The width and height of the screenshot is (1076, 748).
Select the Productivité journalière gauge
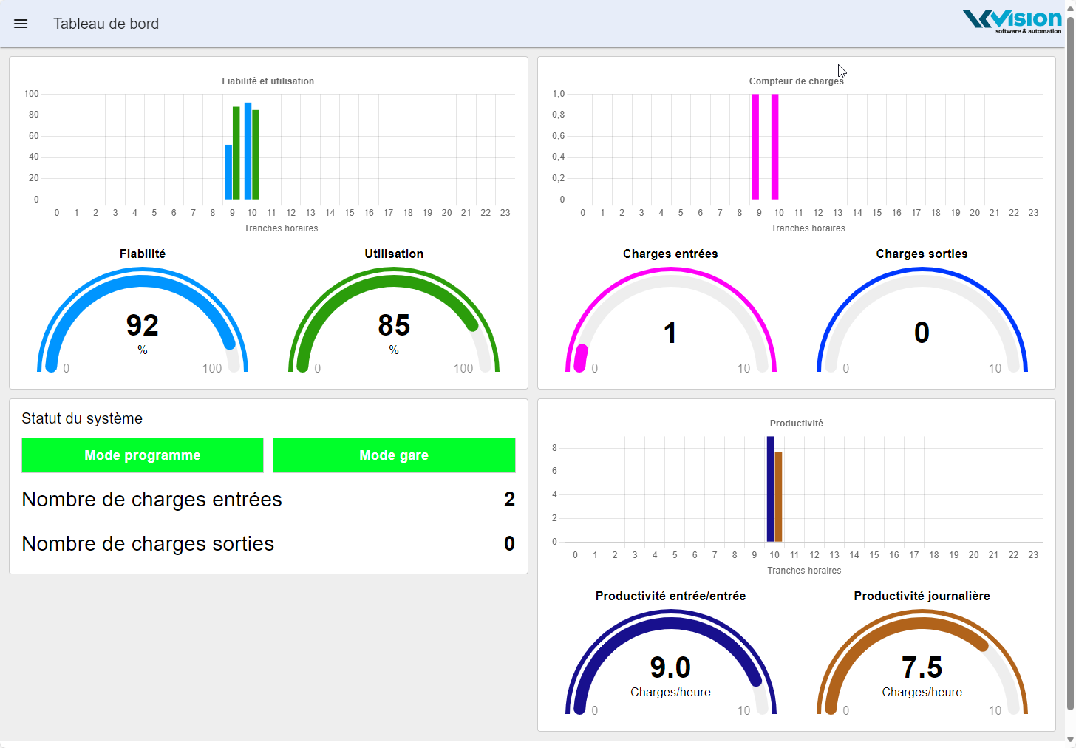[922, 665]
